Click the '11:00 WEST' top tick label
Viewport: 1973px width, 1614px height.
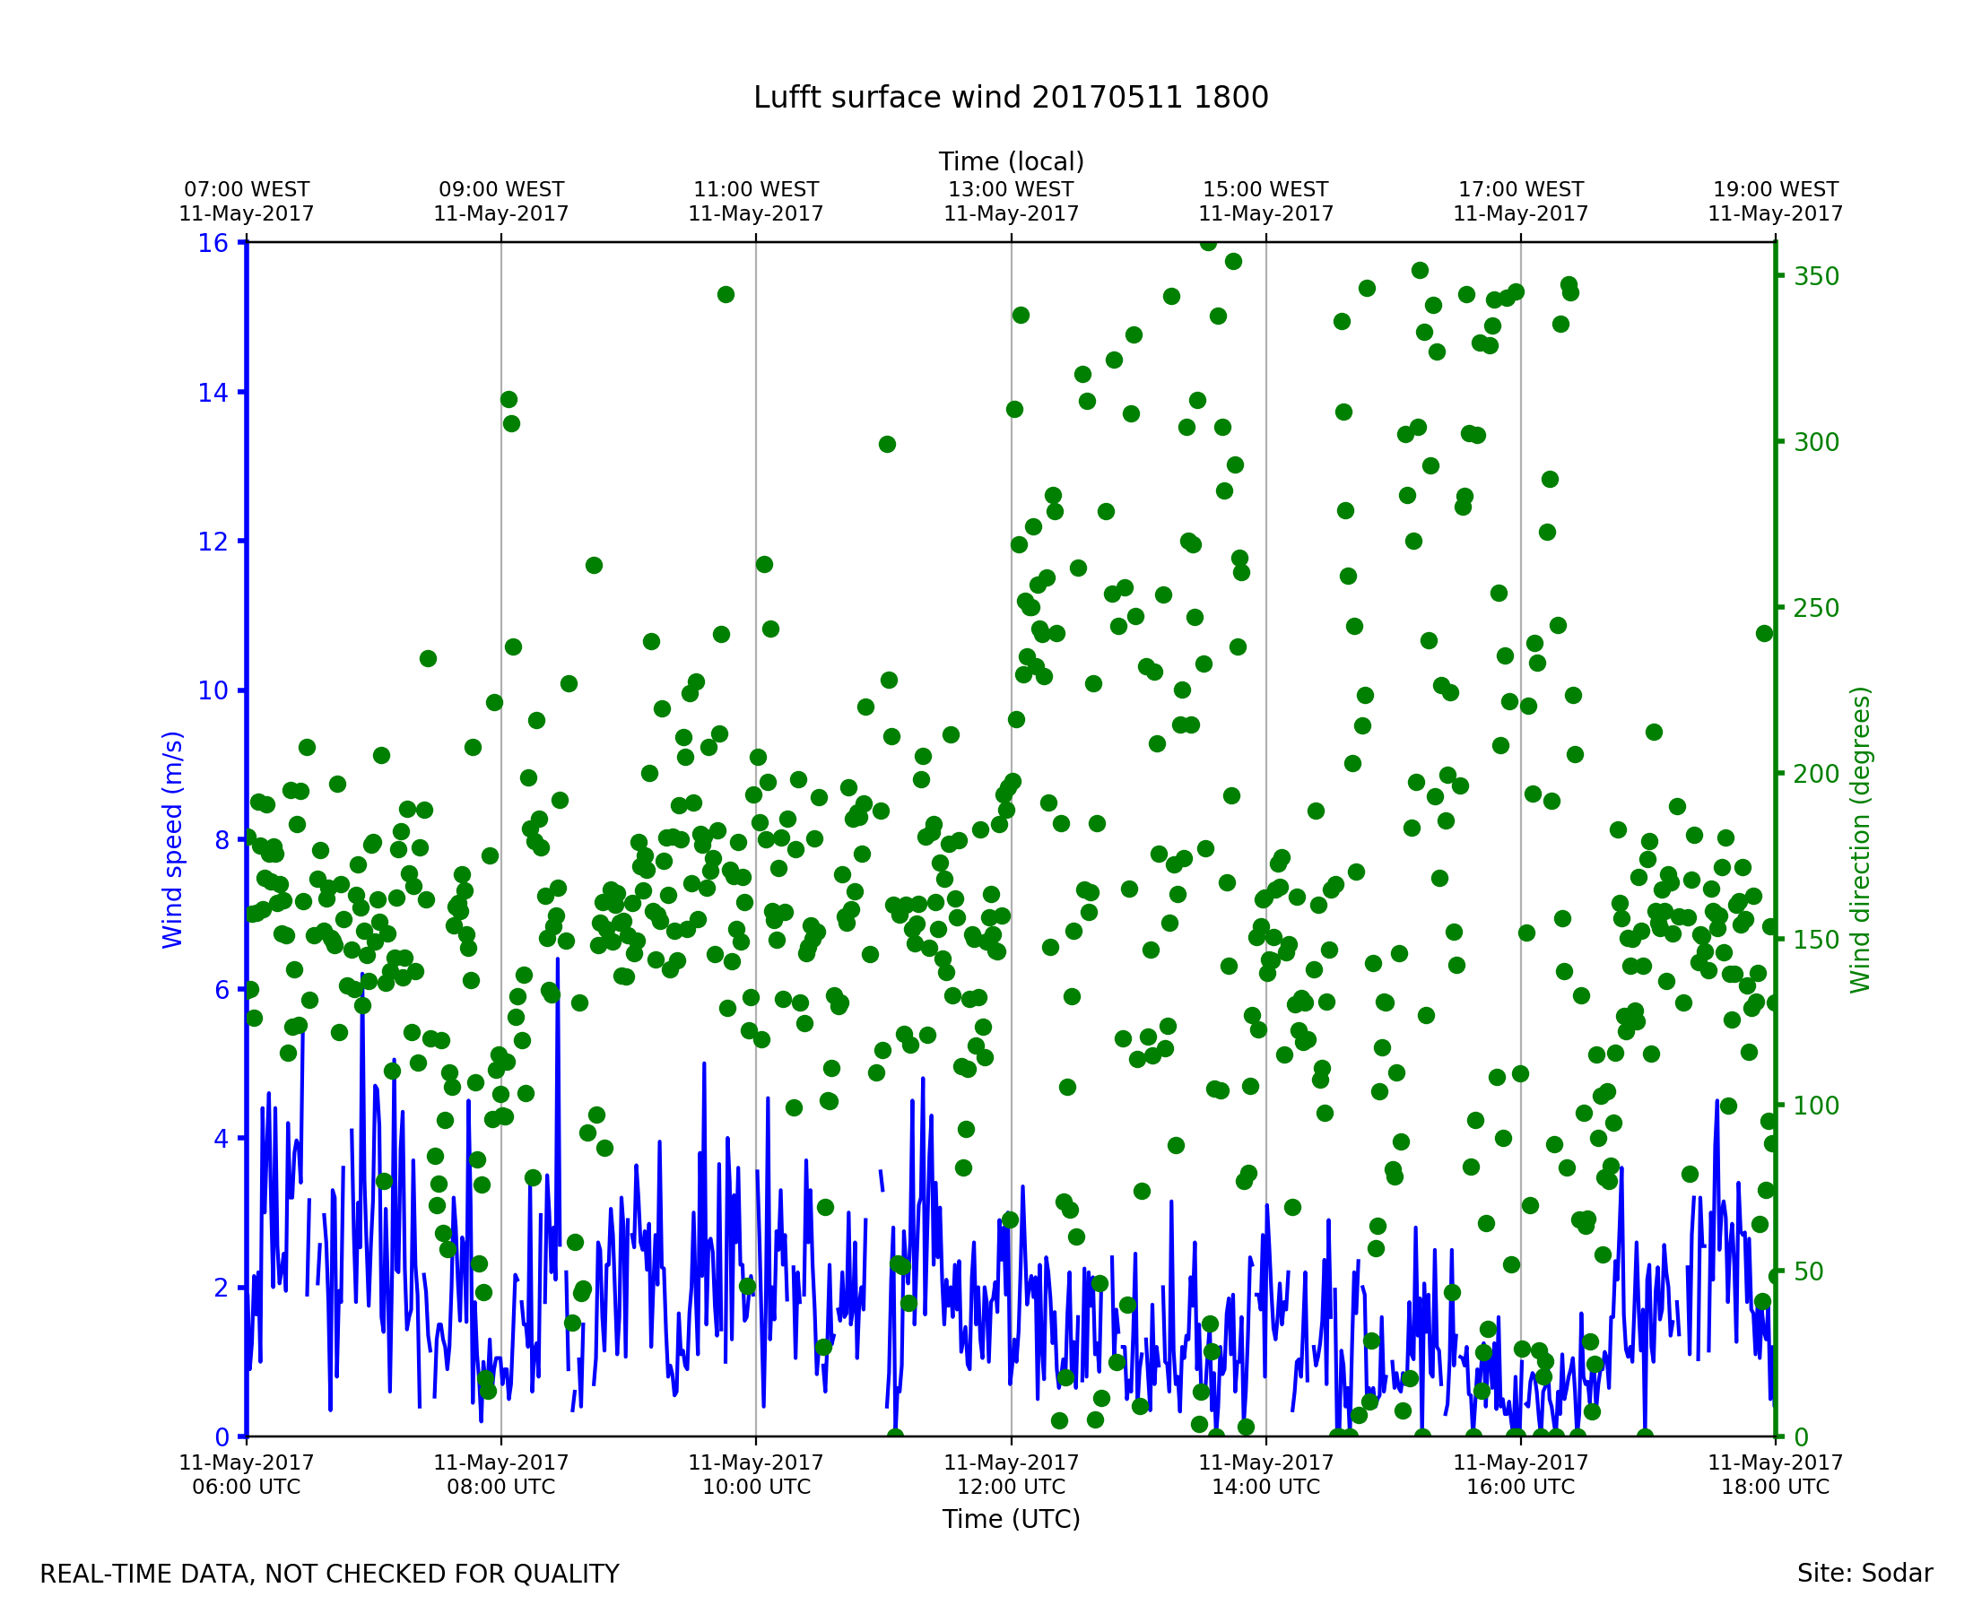[x=756, y=190]
